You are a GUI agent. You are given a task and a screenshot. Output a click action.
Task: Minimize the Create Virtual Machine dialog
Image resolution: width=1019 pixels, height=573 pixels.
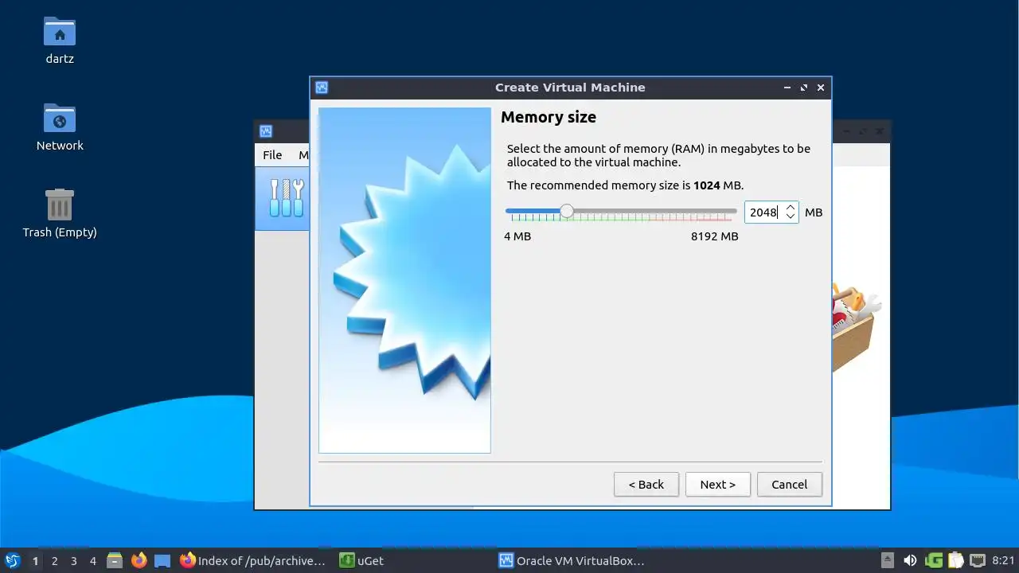(787, 88)
